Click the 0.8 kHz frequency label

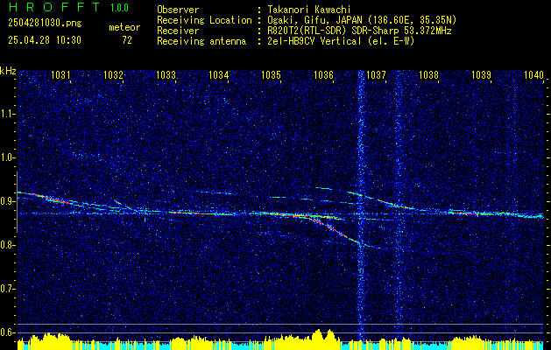pos(8,245)
